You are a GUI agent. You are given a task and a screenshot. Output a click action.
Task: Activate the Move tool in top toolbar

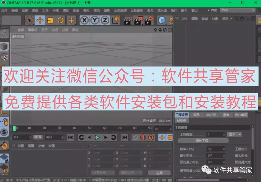(40, 20)
